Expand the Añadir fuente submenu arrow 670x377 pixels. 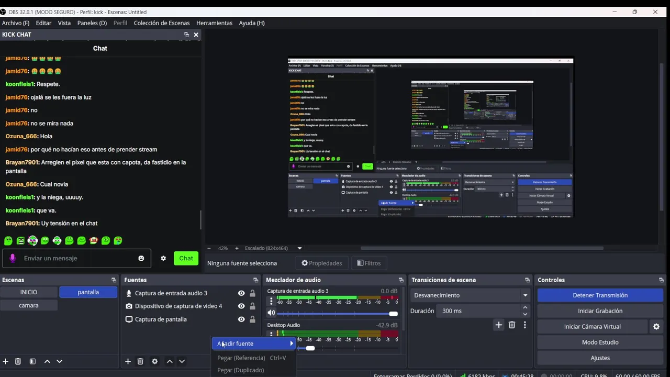292,343
